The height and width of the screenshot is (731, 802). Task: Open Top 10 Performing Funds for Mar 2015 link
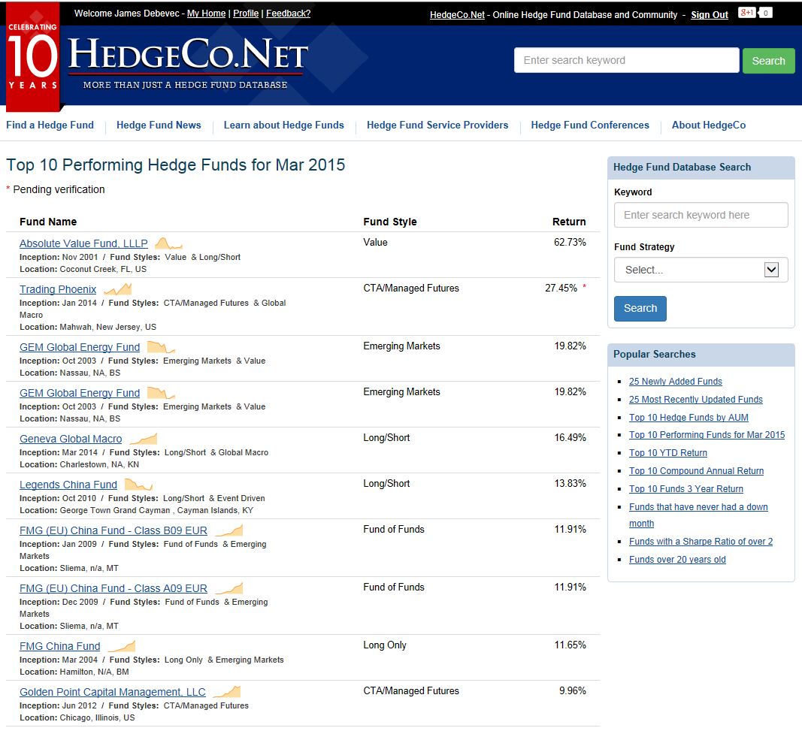coord(707,434)
